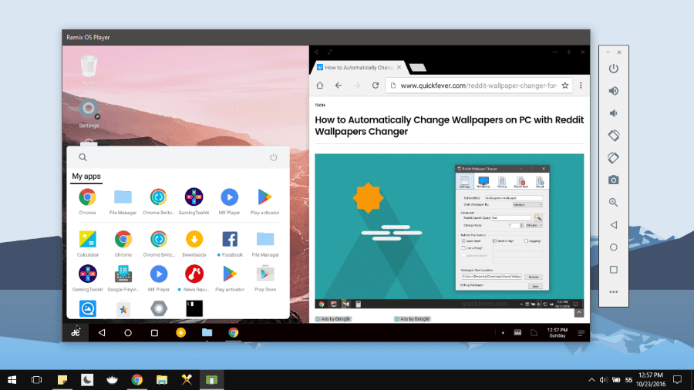Click Windows tray volume speaker icon

click(x=603, y=380)
